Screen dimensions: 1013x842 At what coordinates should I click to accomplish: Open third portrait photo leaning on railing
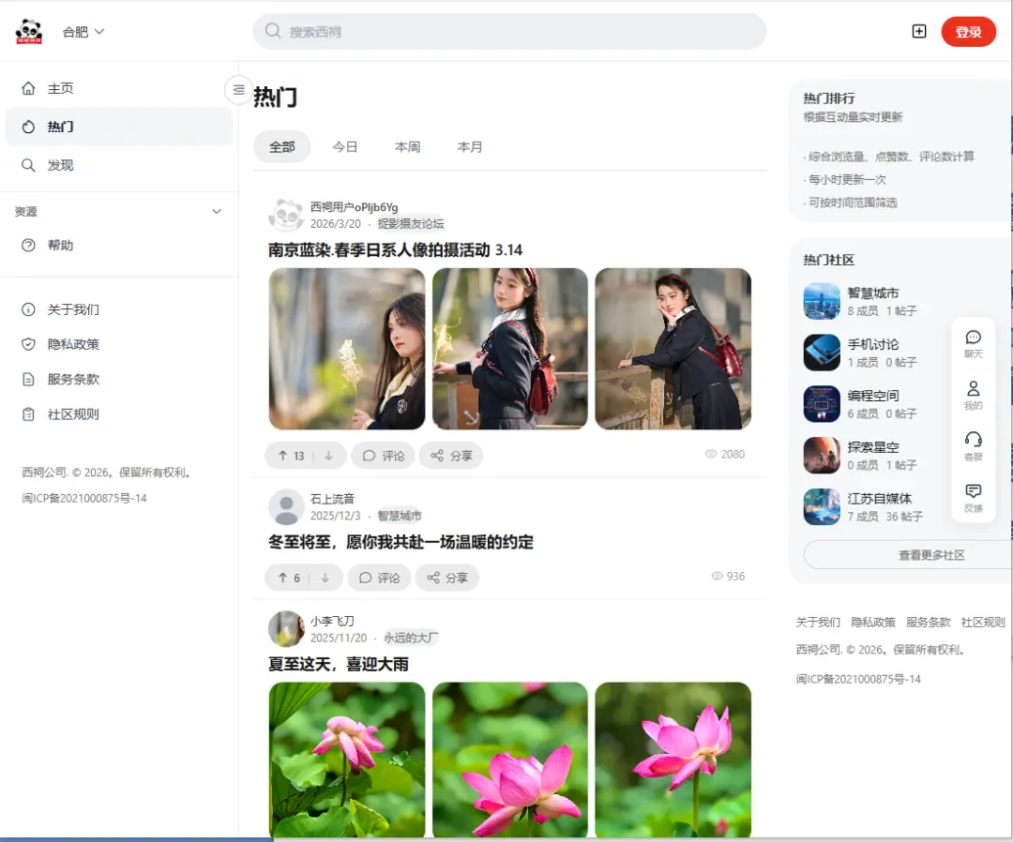[x=673, y=349]
